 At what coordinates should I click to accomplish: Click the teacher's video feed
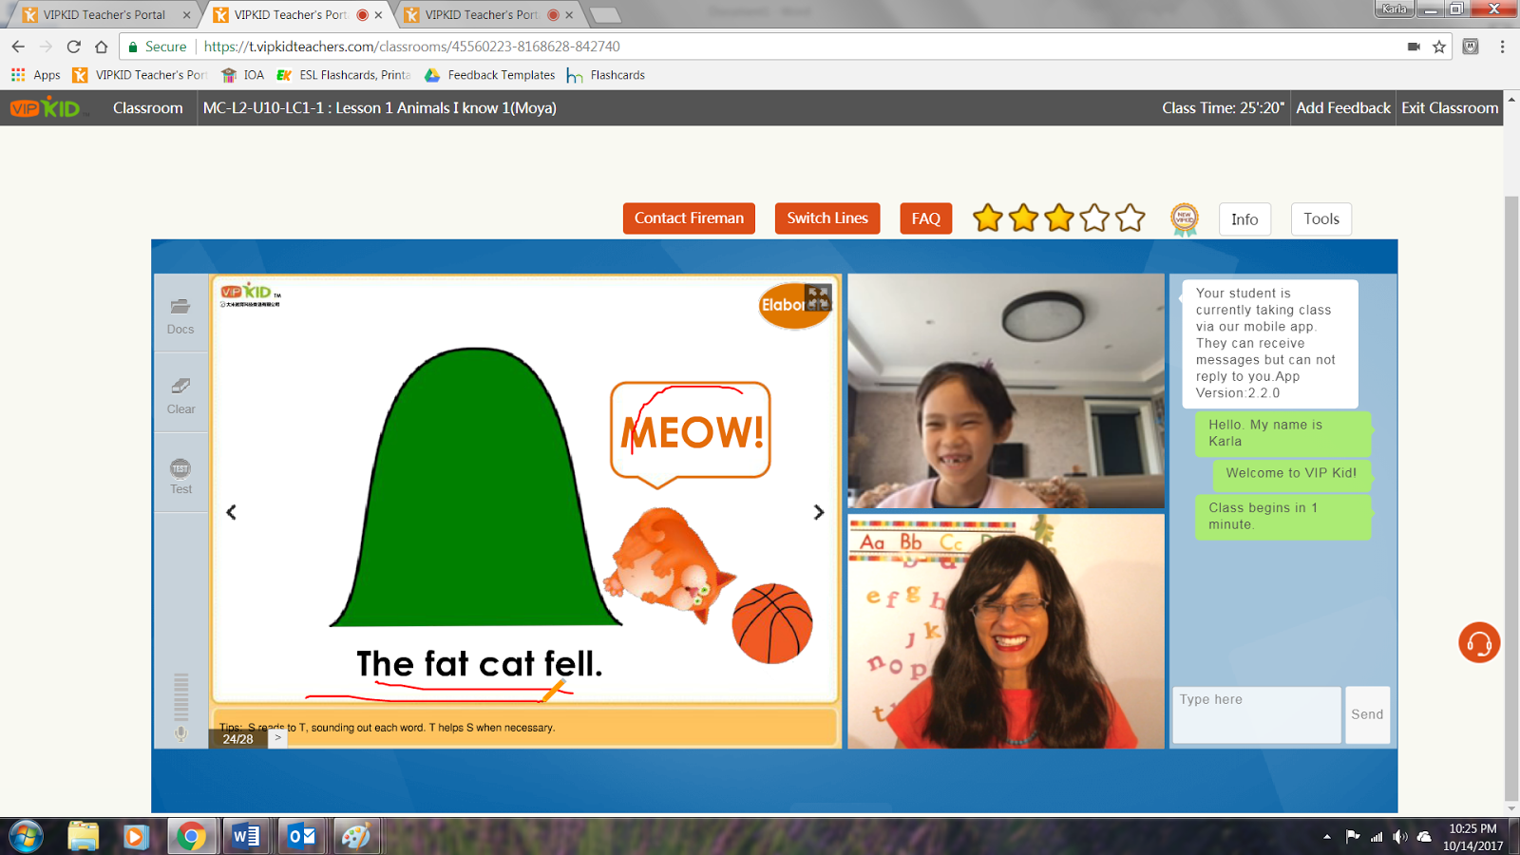coord(1005,631)
